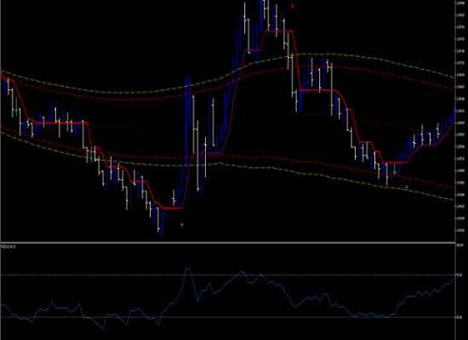Click the blue up arrow below the lowest candle
468x340 pixels.
click(x=182, y=225)
